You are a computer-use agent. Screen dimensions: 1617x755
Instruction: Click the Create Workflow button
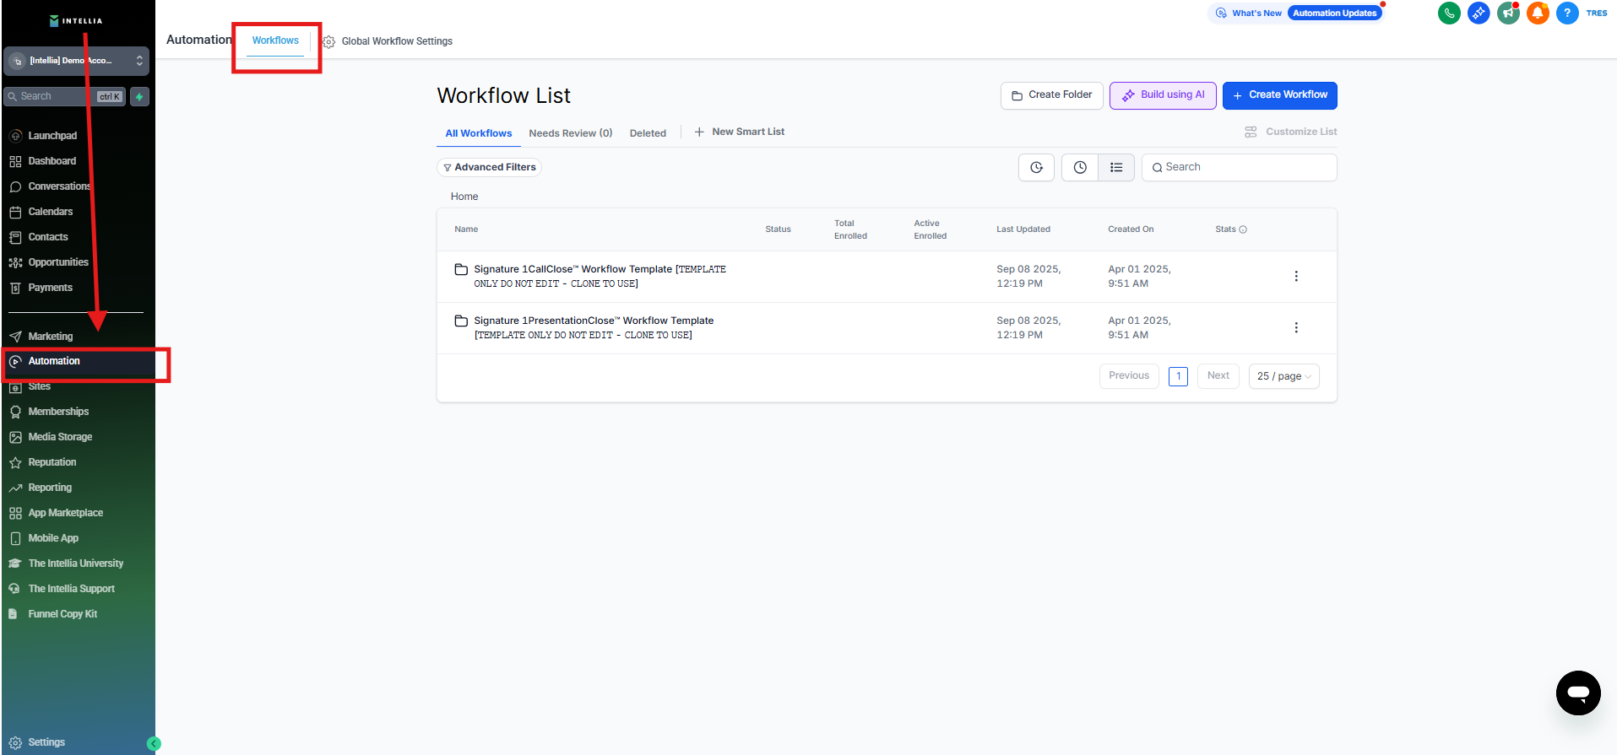click(x=1279, y=95)
